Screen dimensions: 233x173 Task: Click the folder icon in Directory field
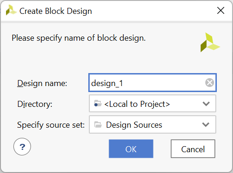point(98,104)
